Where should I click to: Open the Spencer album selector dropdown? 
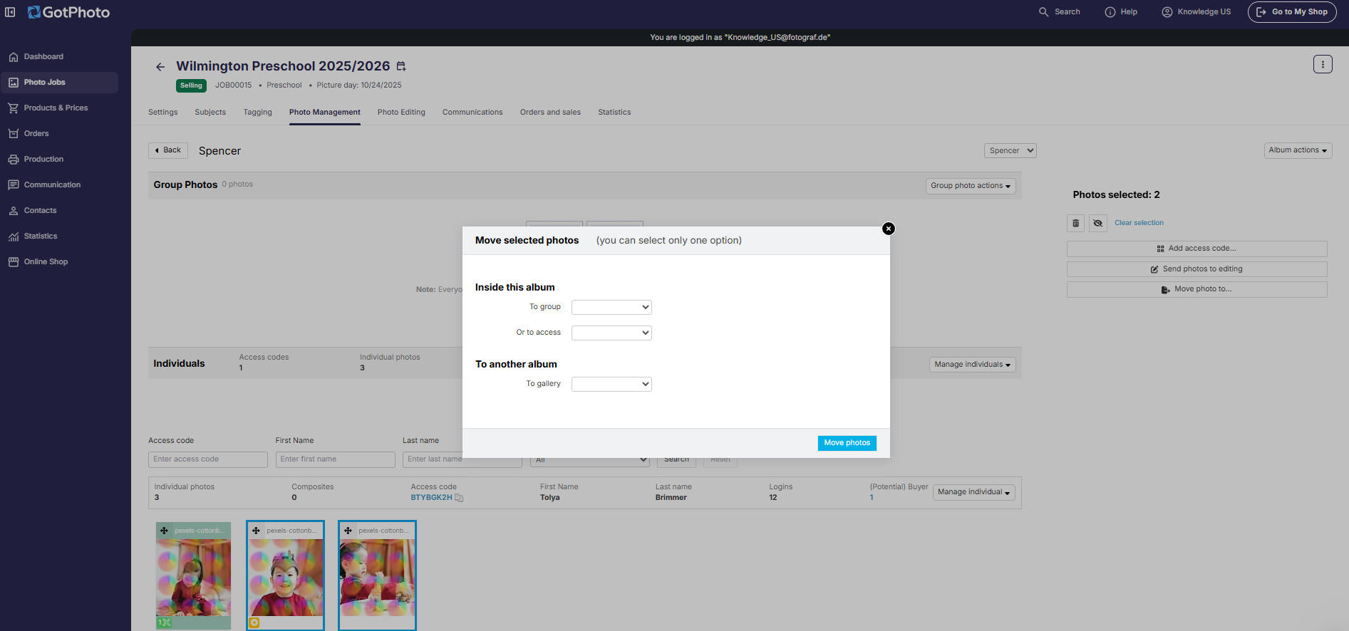(x=1011, y=151)
